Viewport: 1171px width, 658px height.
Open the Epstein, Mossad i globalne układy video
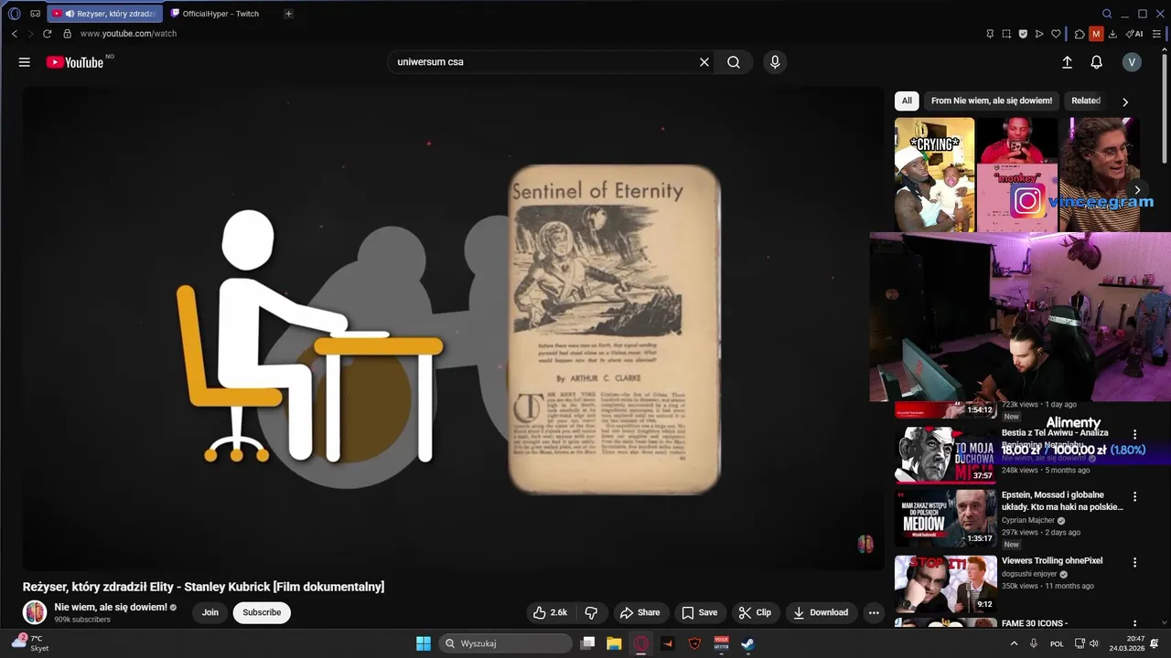click(x=1062, y=501)
